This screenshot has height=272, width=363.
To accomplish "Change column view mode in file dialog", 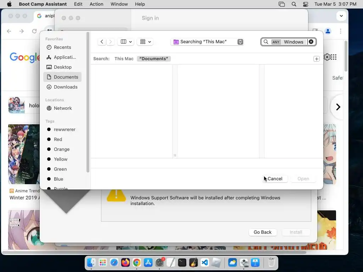I will click(126, 42).
